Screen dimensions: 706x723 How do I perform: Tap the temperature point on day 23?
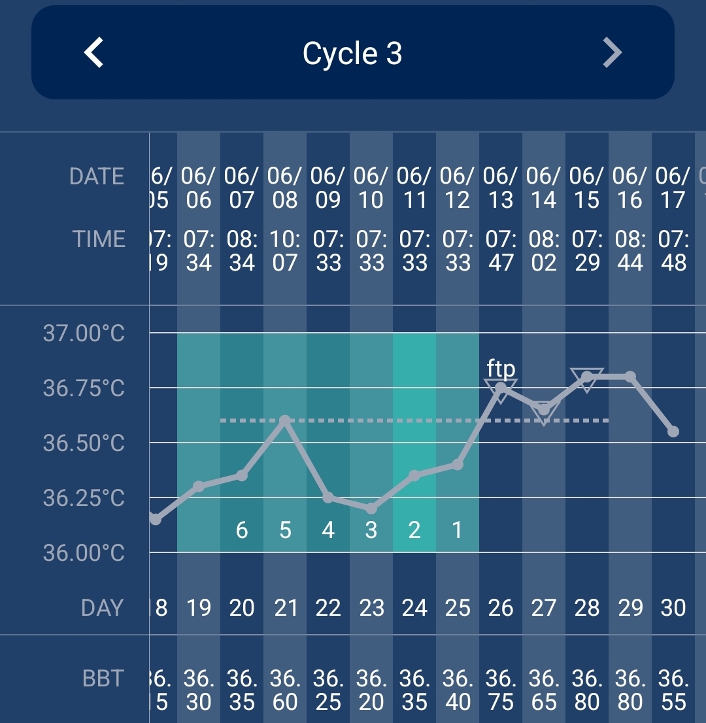[371, 508]
